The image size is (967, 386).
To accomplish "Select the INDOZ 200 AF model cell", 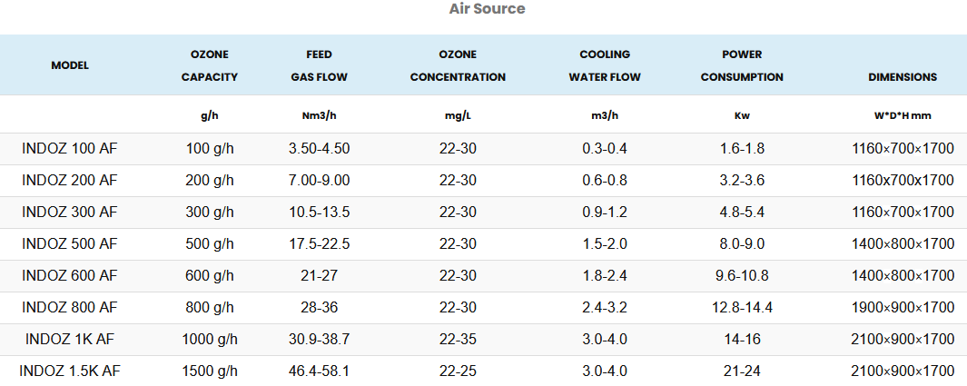I will pos(70,180).
